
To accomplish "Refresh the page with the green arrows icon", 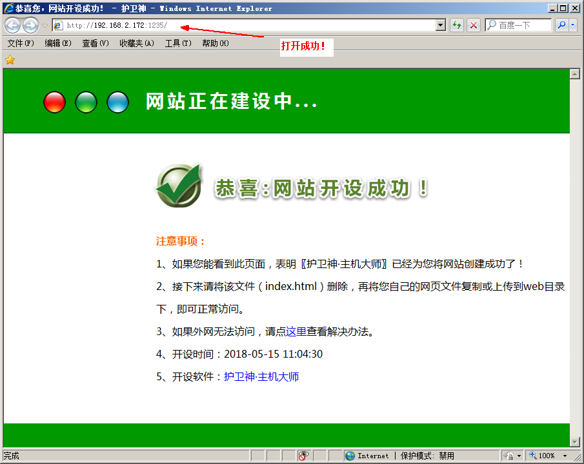I will tap(457, 25).
